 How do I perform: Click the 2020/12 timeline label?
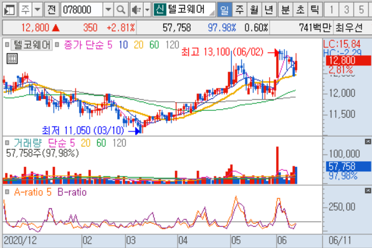click(x=21, y=241)
